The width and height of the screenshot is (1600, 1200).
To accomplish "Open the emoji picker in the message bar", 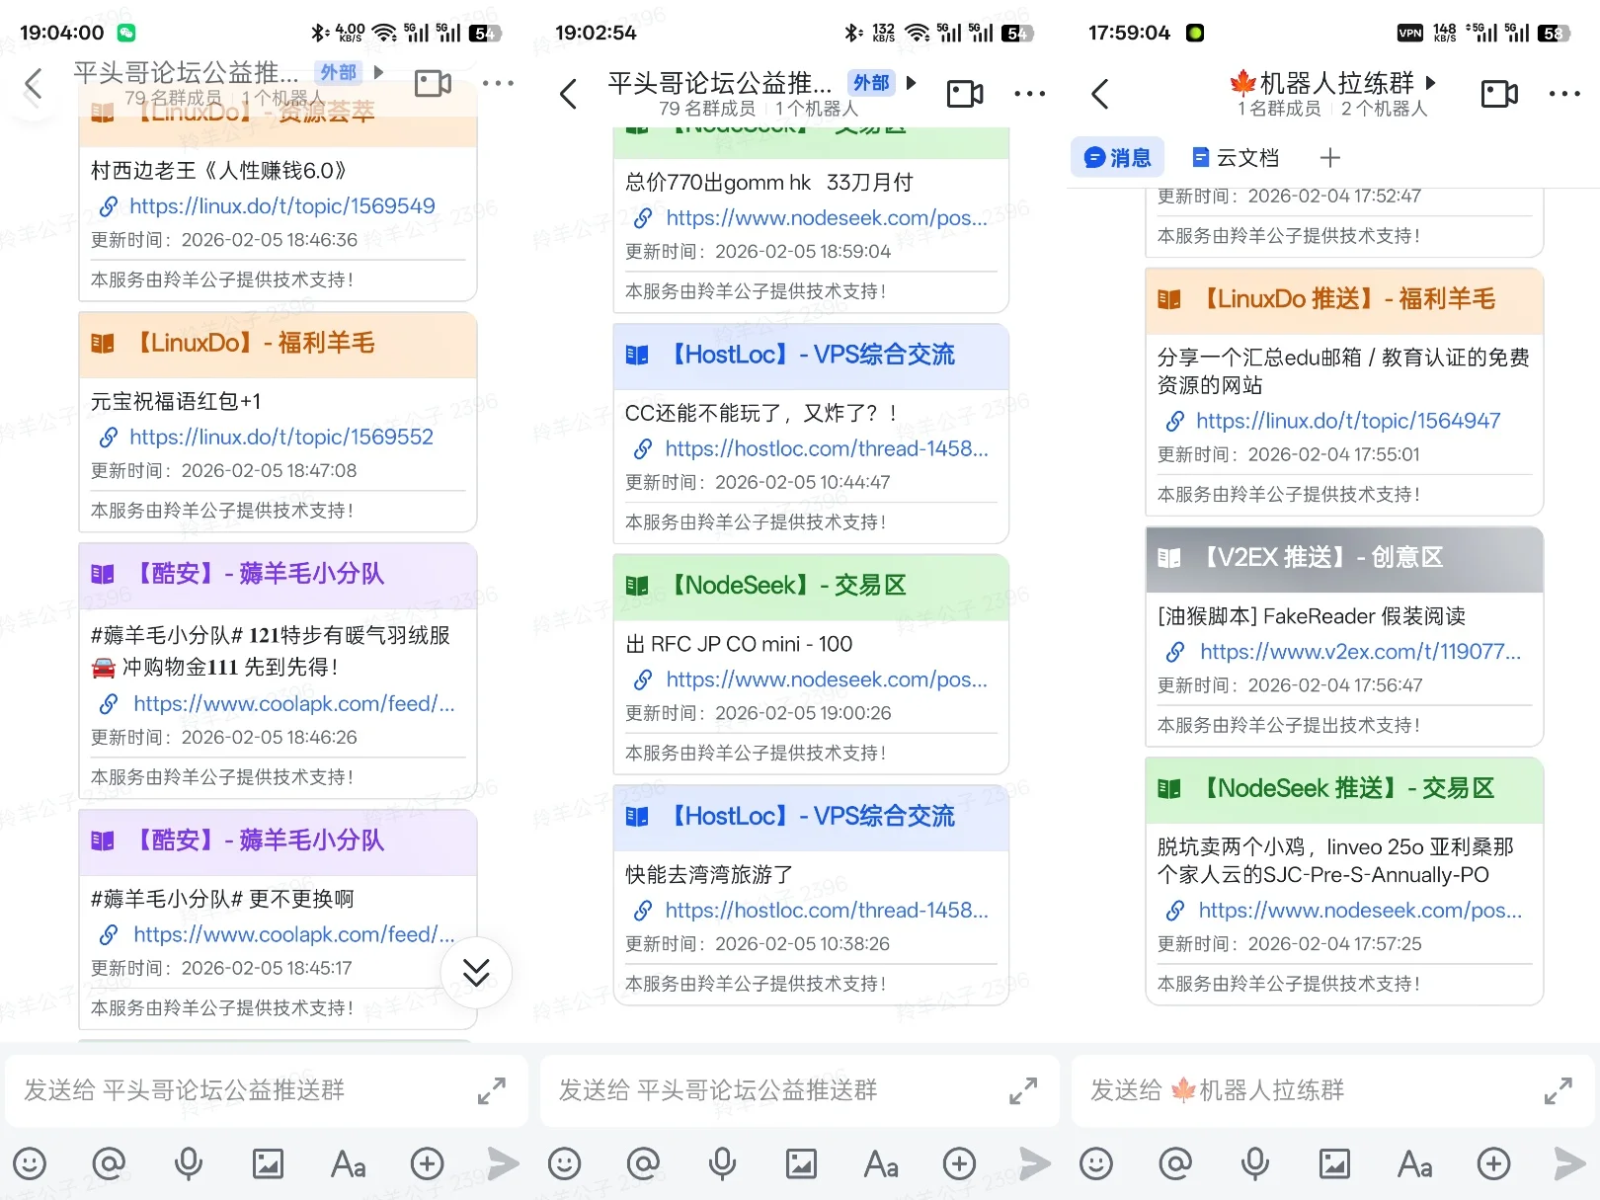I will click(x=30, y=1163).
